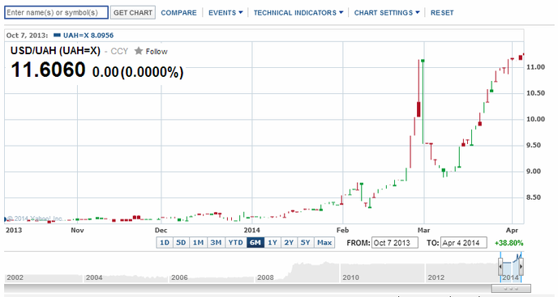Click the Reset link
Viewport: 558px width, 297px height.
442,13
